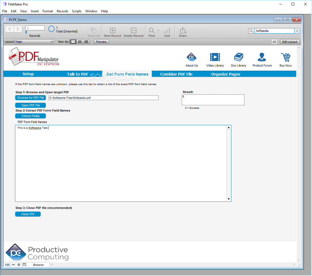Open the Window menu
The width and height of the screenshot is (312, 276).
(91, 11)
